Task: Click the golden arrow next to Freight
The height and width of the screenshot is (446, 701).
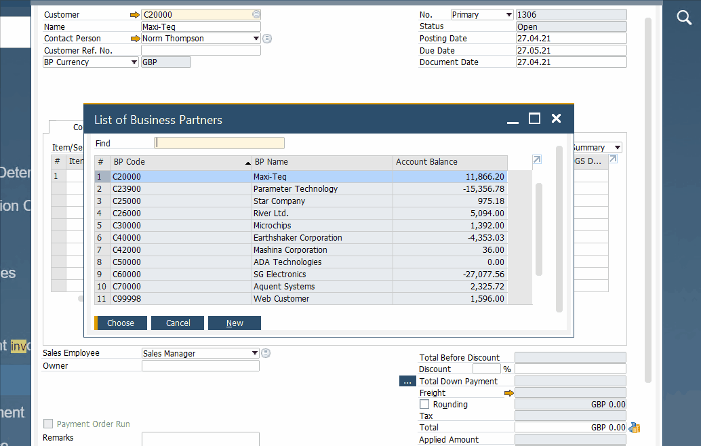Action: point(510,392)
